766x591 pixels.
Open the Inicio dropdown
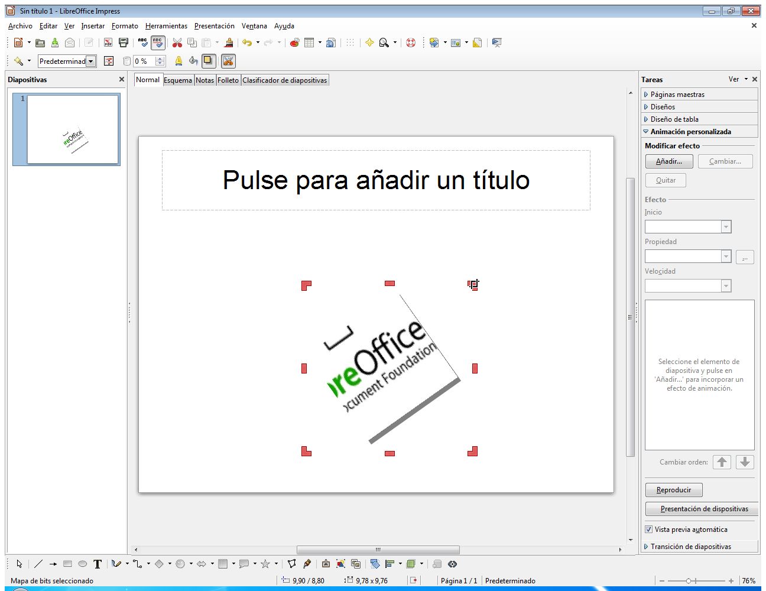(726, 227)
